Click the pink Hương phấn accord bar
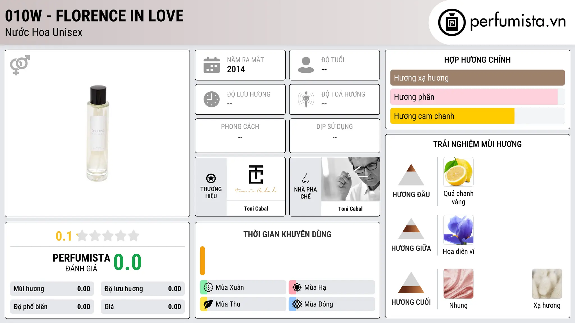This screenshot has width=575, height=323. coord(474,97)
